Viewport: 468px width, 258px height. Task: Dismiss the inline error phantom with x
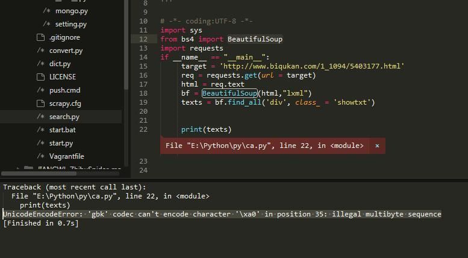(377, 146)
